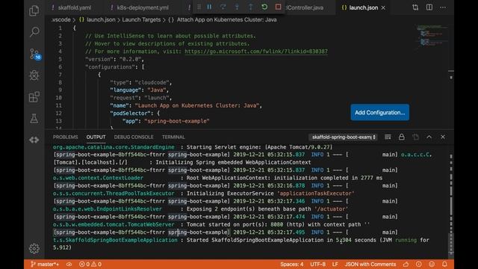Viewport: 478px width, 269px height.
Task: Change indentation via Spaces: 4
Action: click(x=292, y=264)
